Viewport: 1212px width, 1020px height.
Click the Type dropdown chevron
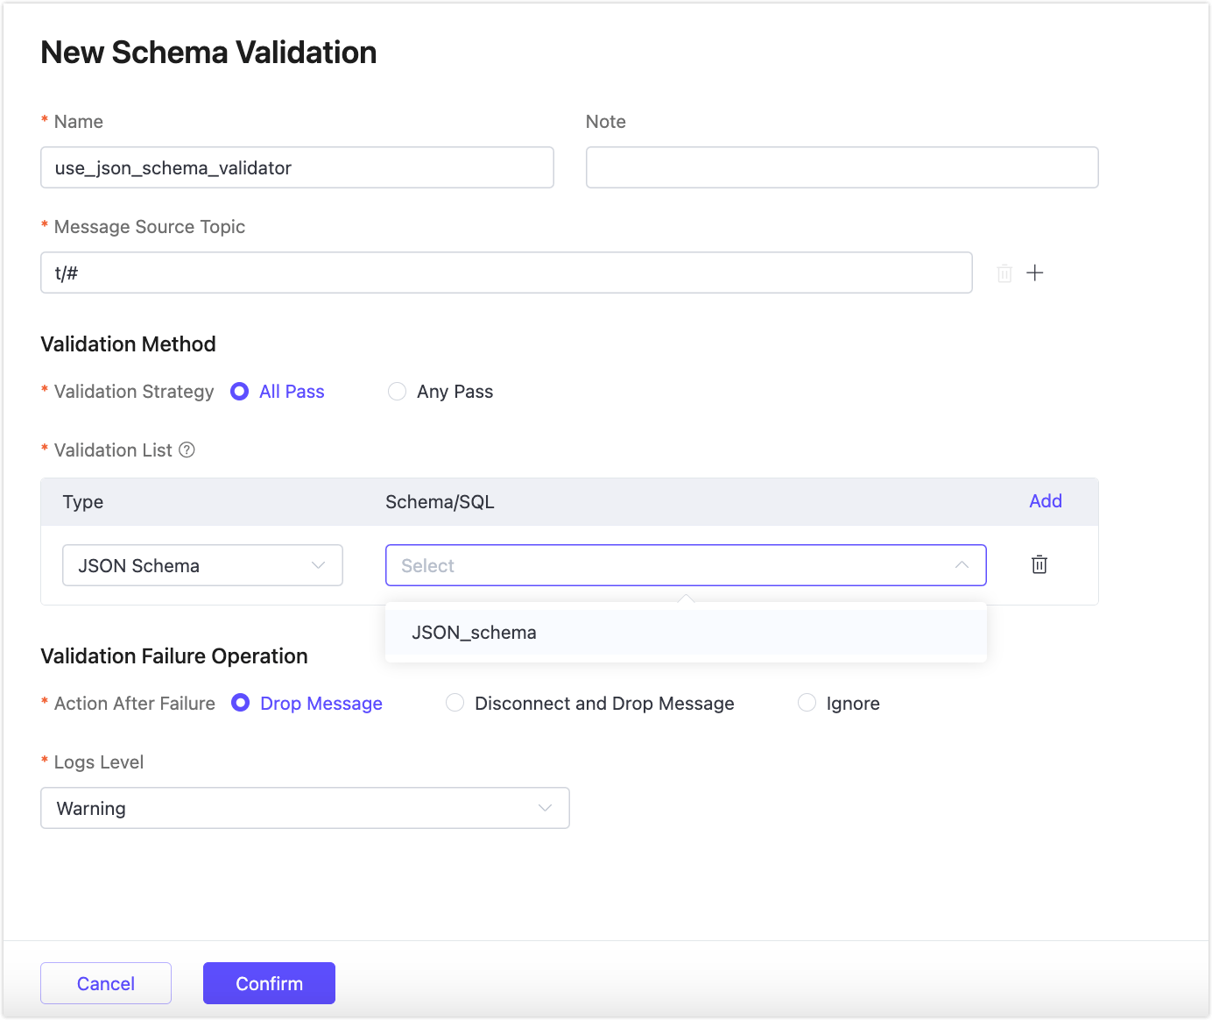(318, 565)
